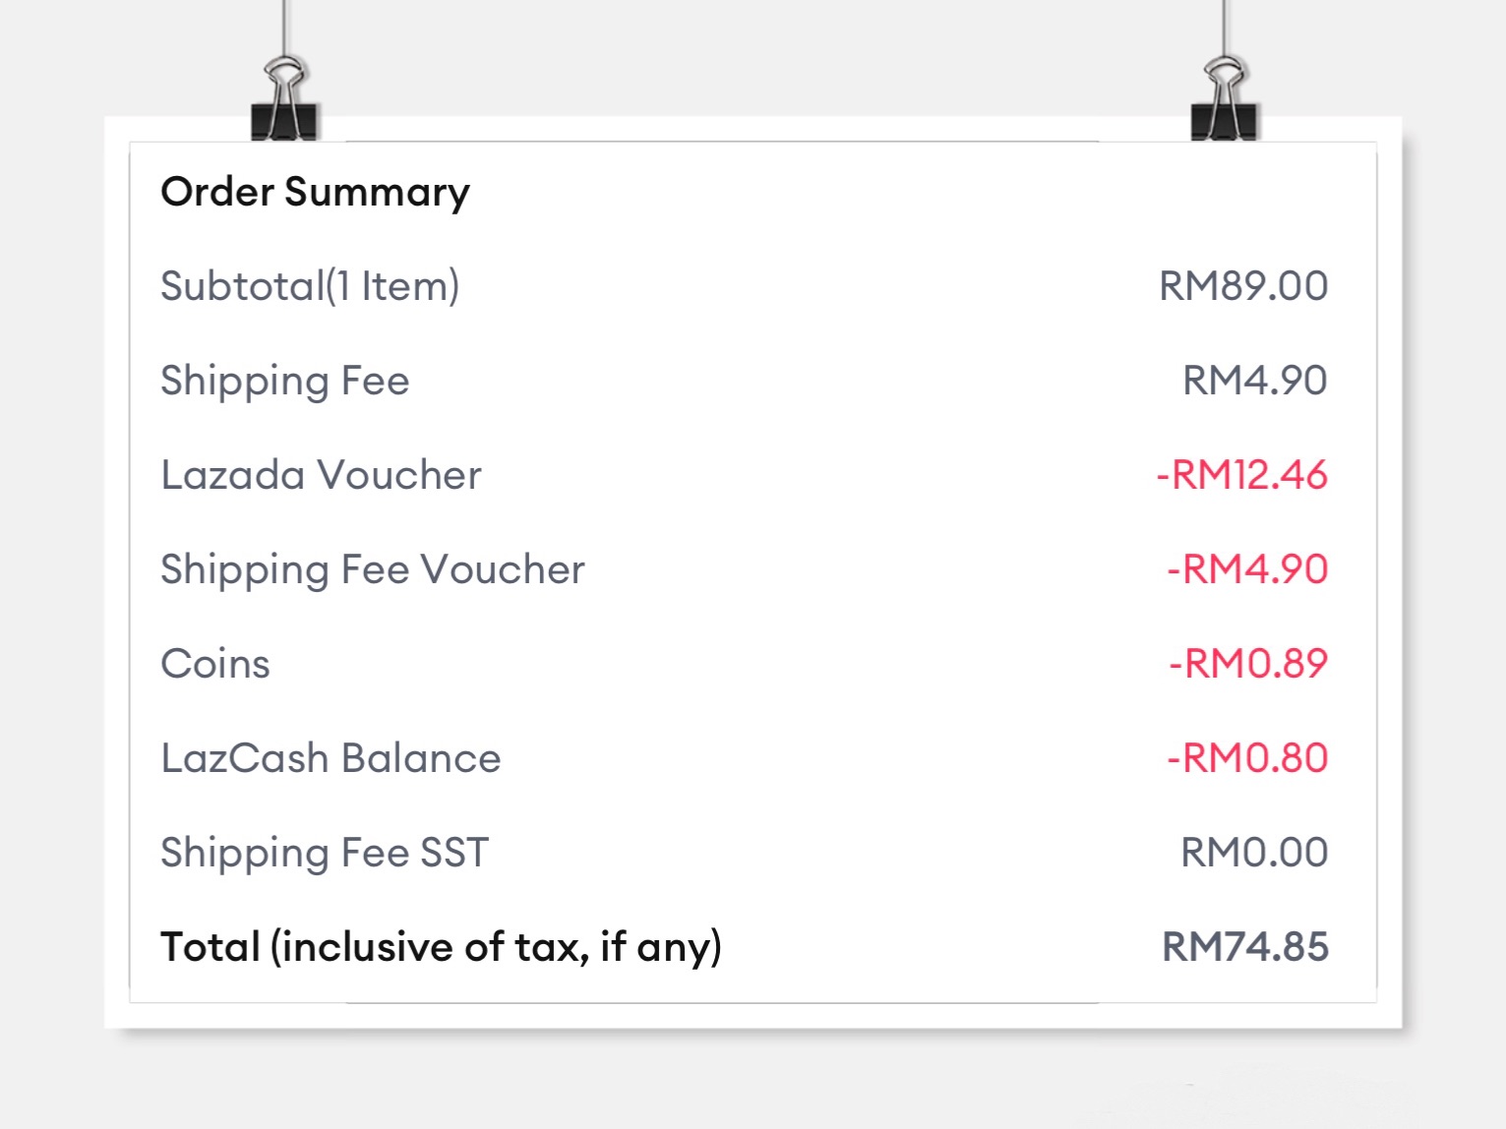The width and height of the screenshot is (1506, 1129).
Task: Click the red -RM0.89 coins deduction
Action: click(x=1247, y=664)
